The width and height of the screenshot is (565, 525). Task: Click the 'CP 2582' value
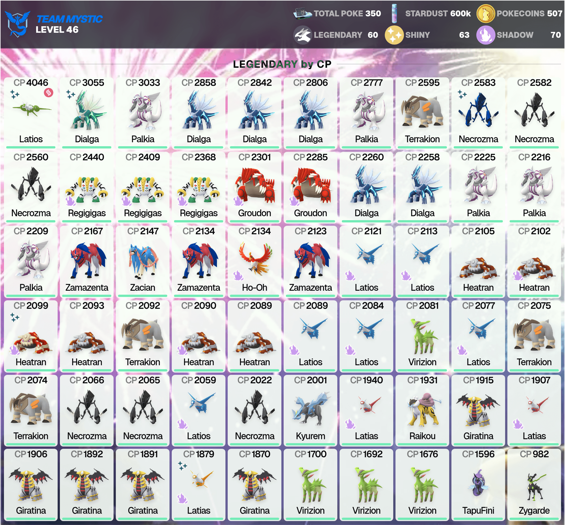coord(534,83)
